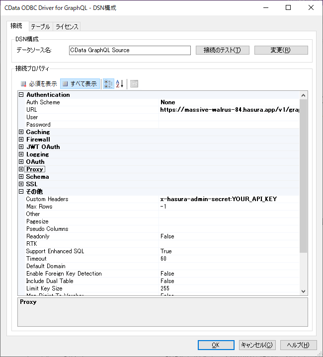Viewport: 323px width, 357px height.
Task: Expand the Logging category
Action: 21,154
